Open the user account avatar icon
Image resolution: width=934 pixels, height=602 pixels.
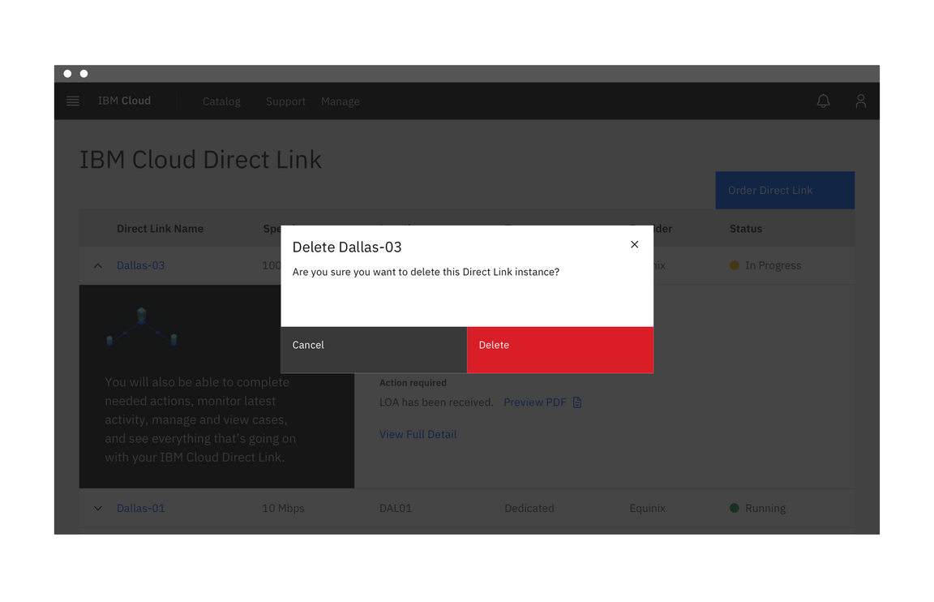tap(860, 101)
